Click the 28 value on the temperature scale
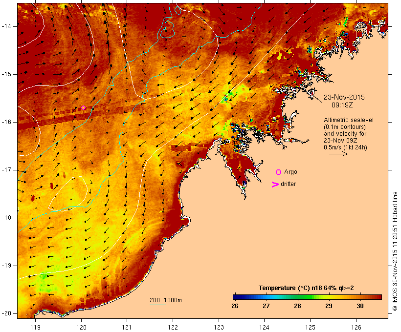The width and height of the screenshot is (401, 332). [x=297, y=306]
